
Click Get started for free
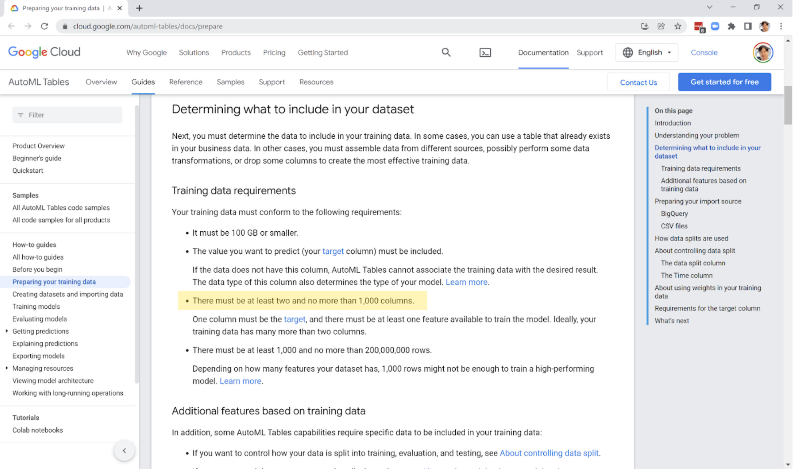click(x=724, y=82)
